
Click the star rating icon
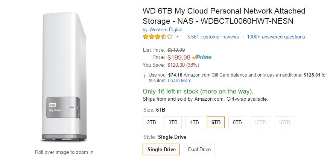point(157,37)
